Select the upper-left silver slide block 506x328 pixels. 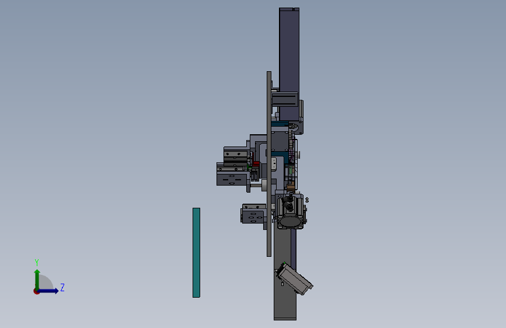point(236,155)
